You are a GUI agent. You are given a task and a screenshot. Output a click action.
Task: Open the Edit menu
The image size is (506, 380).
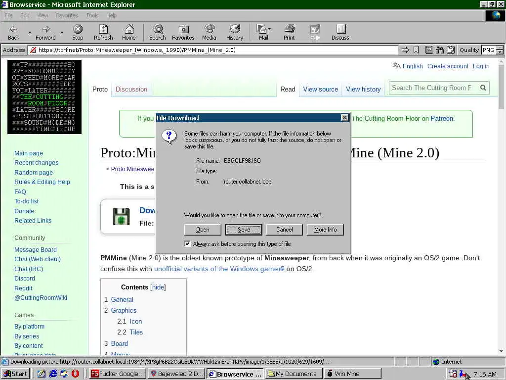click(x=25, y=15)
